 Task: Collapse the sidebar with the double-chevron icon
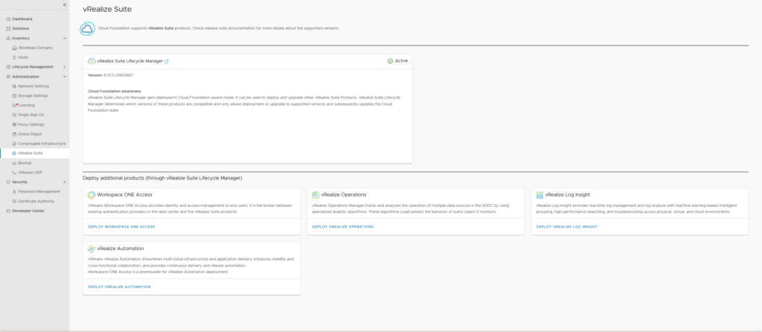(65, 4)
